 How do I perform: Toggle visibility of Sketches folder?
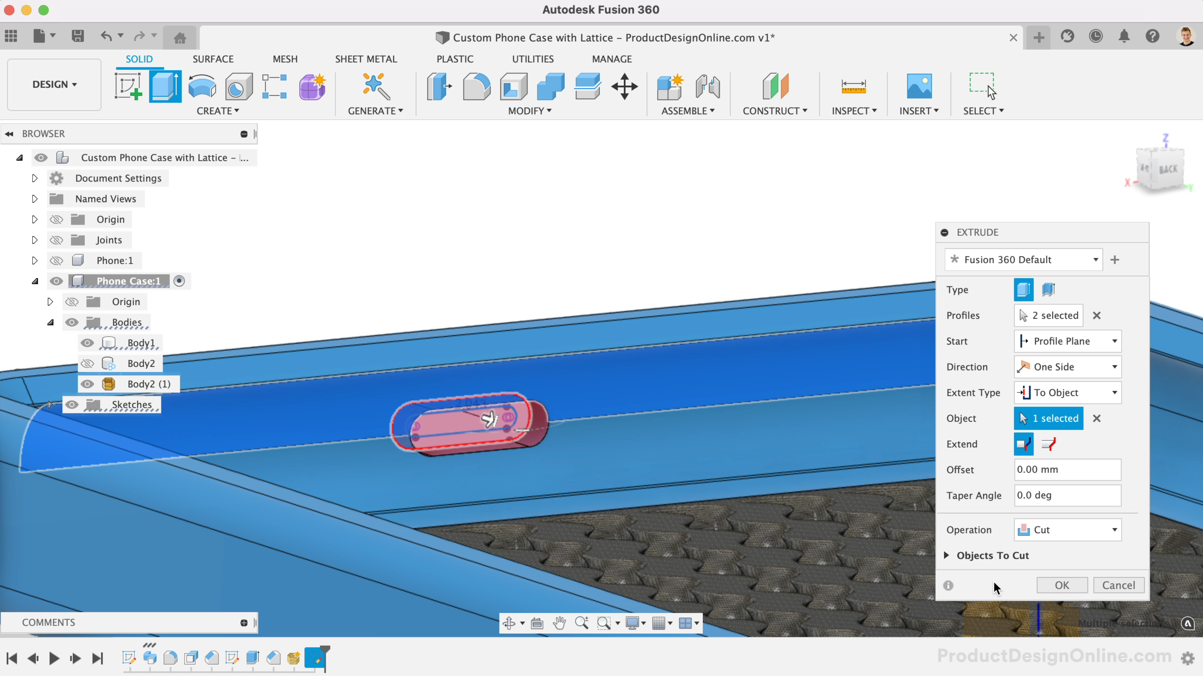point(71,404)
